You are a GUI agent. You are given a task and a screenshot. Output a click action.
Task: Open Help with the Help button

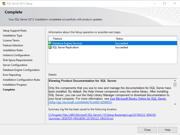(x=167, y=130)
